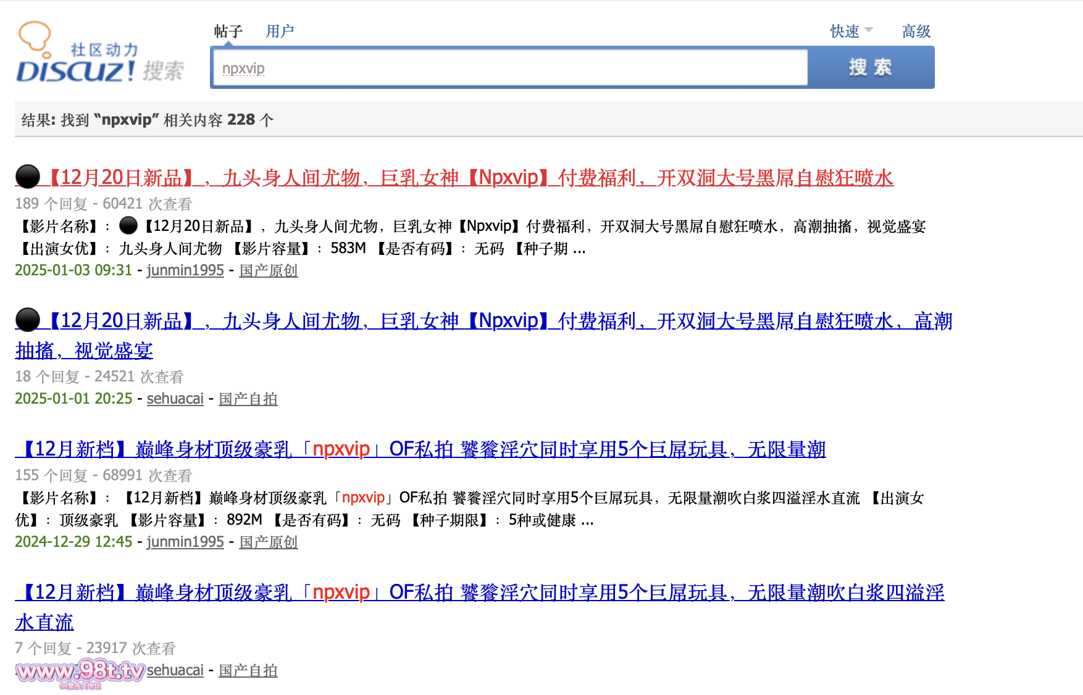Click the 7 个回复 - 23917 次查看 text
1083x695 pixels.
pyautogui.click(x=96, y=648)
